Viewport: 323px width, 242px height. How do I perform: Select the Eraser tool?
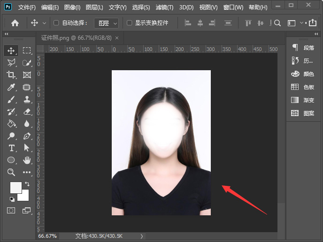tap(27, 111)
